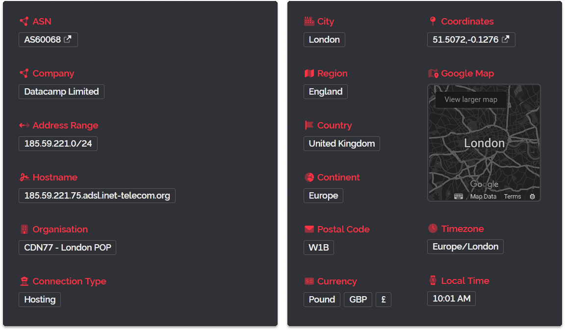Click View larger map button

pos(471,100)
